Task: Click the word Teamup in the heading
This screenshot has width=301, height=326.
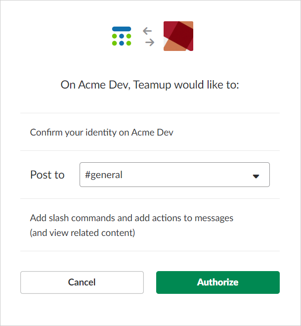Action: click(152, 85)
